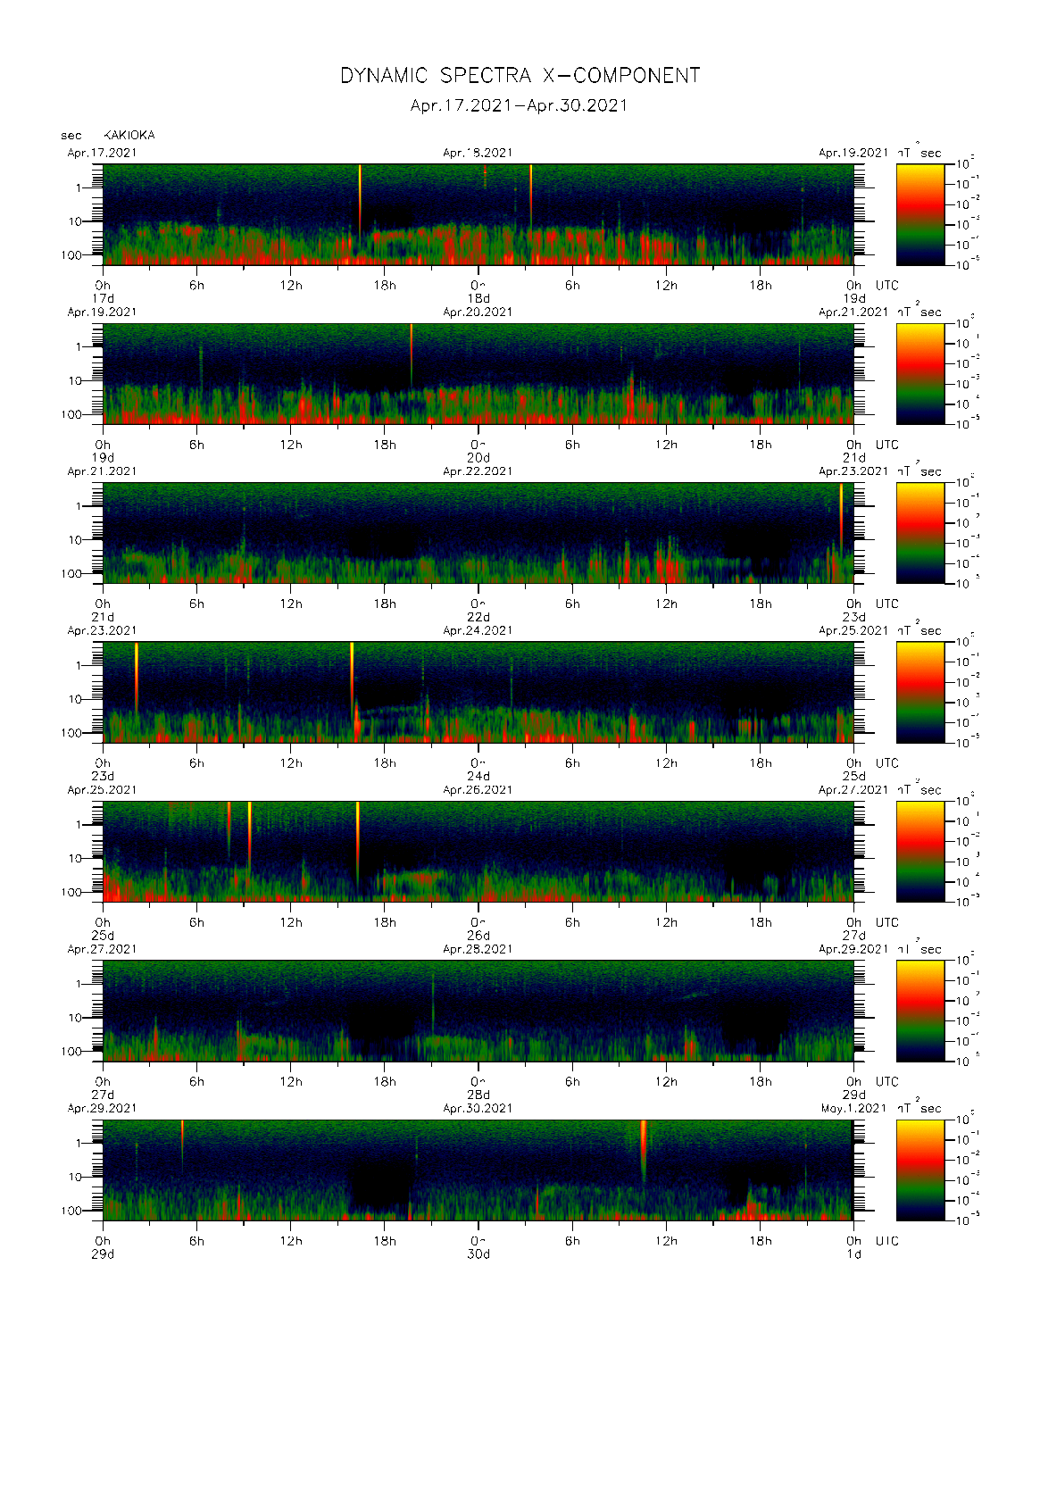Click the 30d day label
Screen dimensions: 1040x1499
point(478,1253)
